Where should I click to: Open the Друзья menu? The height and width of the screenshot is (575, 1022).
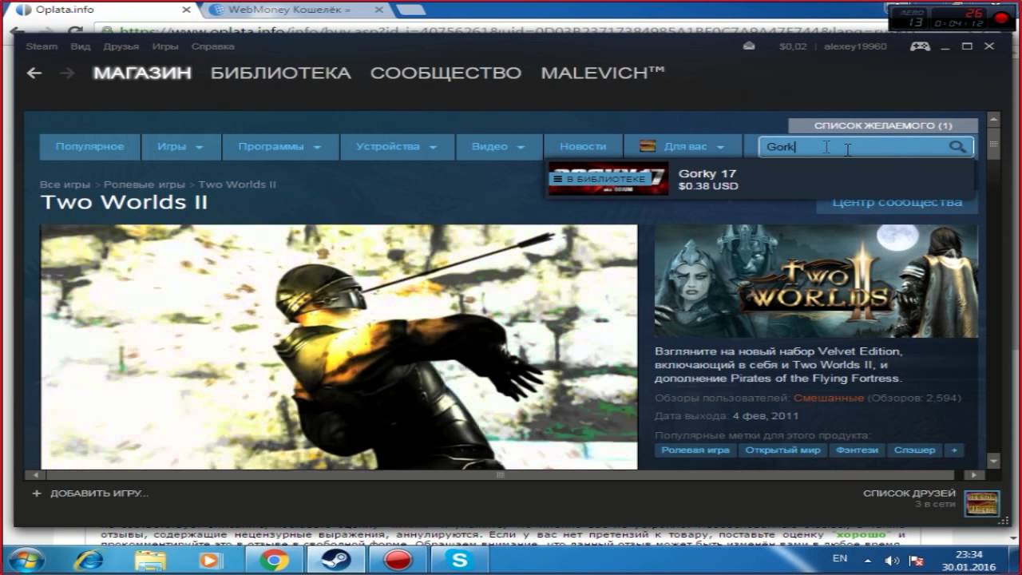coord(121,46)
